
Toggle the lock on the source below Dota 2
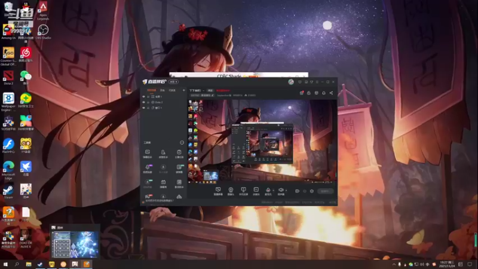pos(148,108)
